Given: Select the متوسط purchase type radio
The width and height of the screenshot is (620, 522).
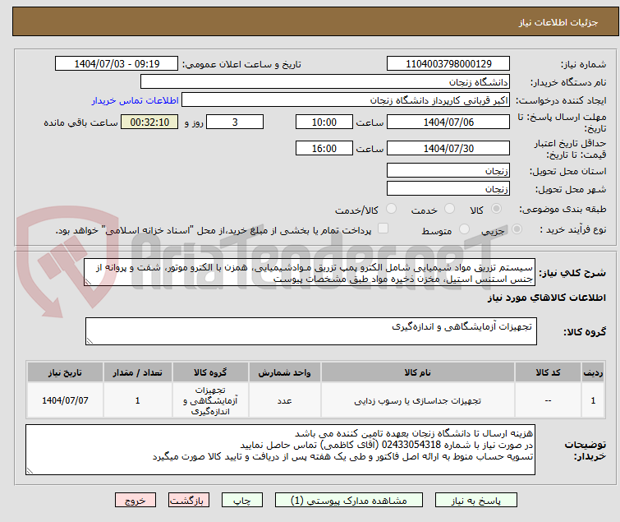Looking at the screenshot, I should tap(464, 229).
